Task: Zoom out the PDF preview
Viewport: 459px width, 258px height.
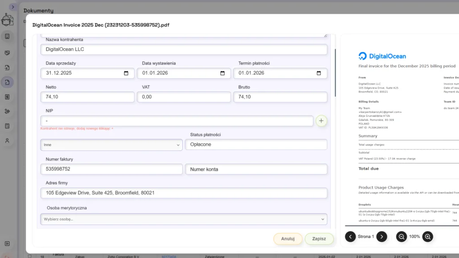Action: coord(402,236)
